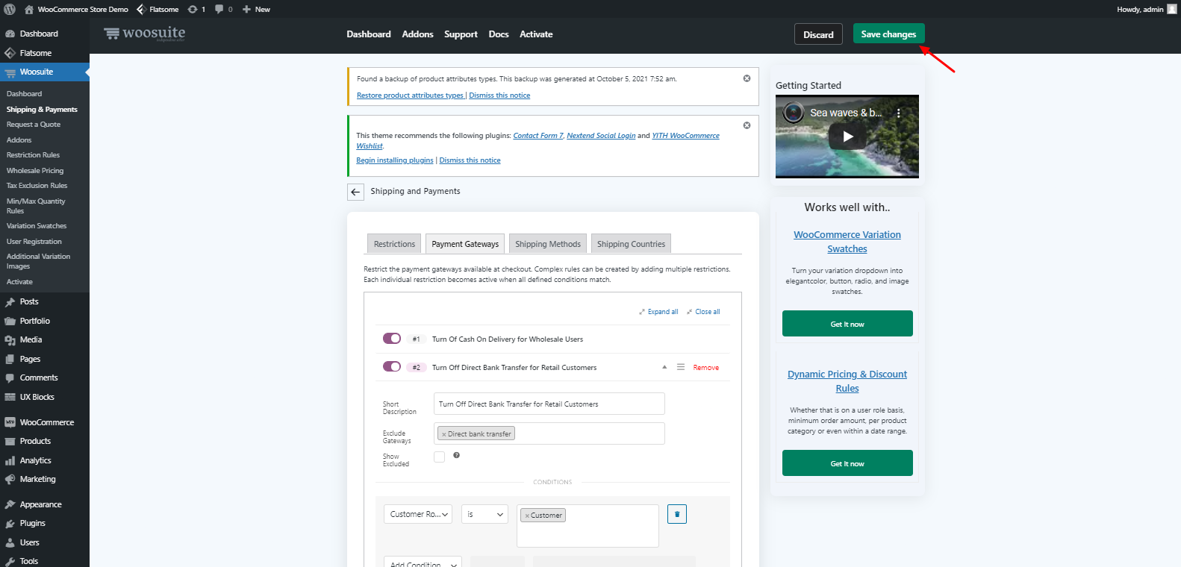Expand rule #1 Turn Of Cash On Delivery
Image resolution: width=1181 pixels, height=567 pixels.
508,339
